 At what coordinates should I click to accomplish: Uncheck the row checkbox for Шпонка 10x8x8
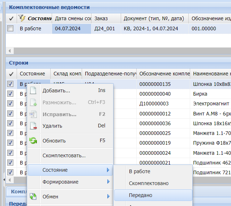[x=11, y=84]
